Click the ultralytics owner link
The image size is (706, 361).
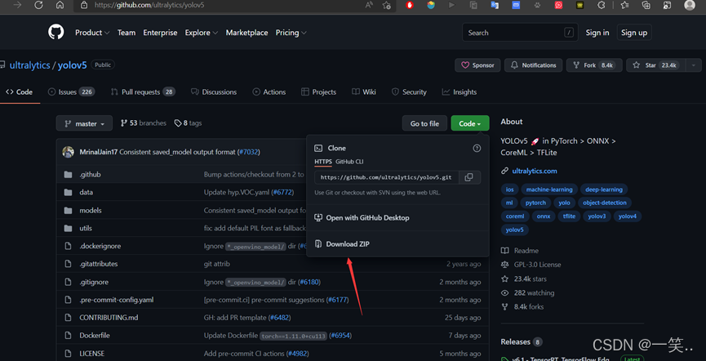tap(29, 65)
